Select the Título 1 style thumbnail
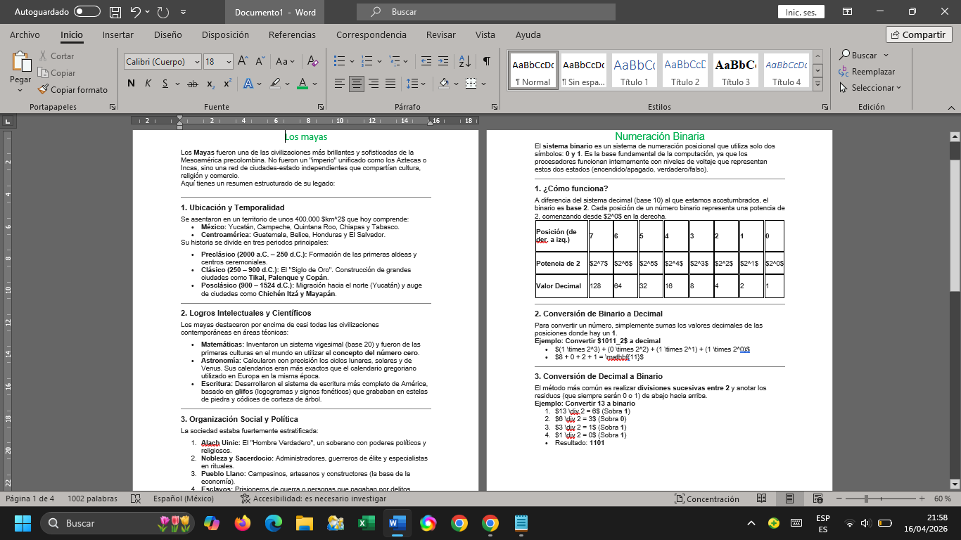961x540 pixels. [x=634, y=70]
